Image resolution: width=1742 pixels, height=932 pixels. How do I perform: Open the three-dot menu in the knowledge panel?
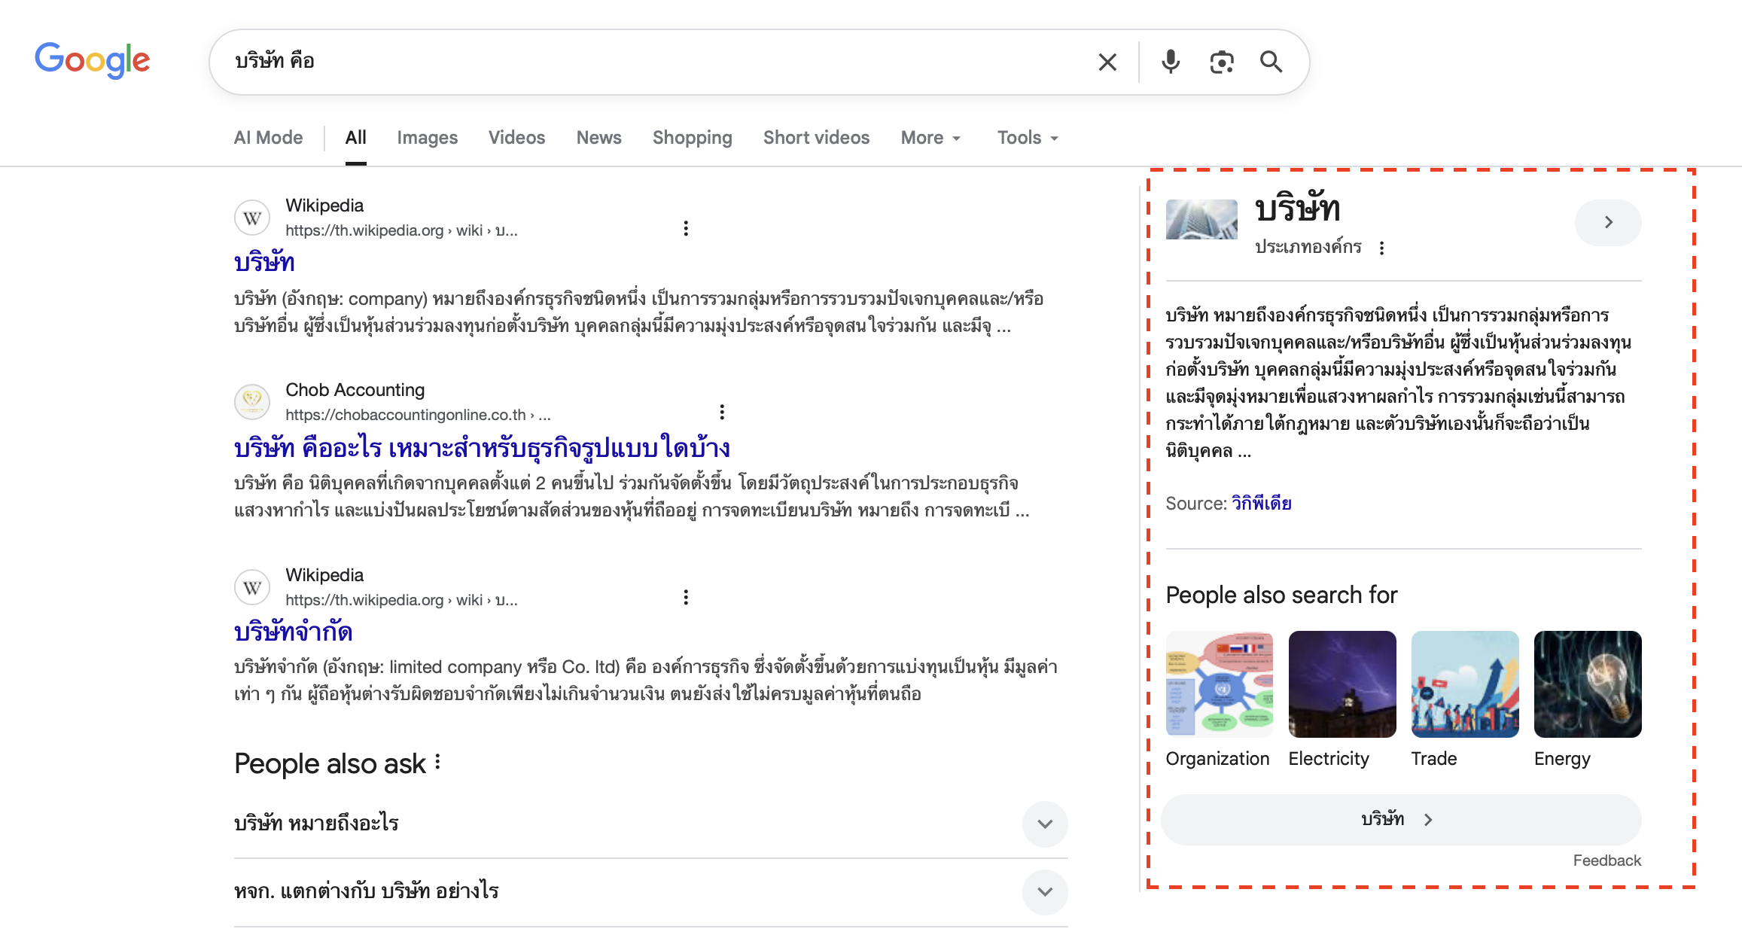tap(1382, 247)
